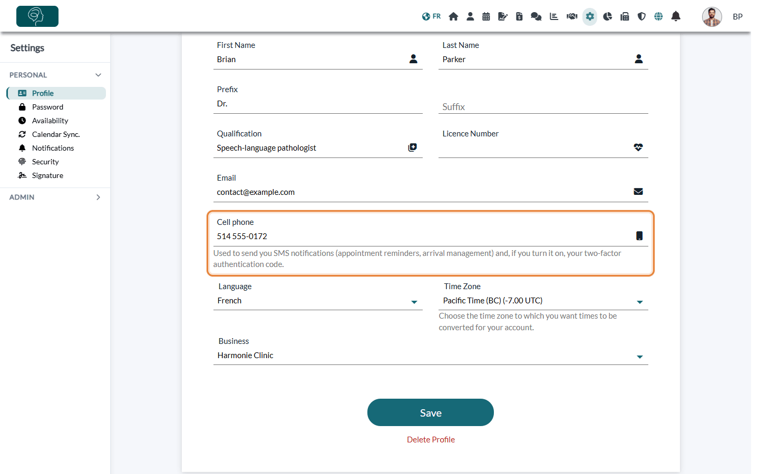The width and height of the screenshot is (759, 474).
Task: Open the home page icon
Action: point(453,16)
